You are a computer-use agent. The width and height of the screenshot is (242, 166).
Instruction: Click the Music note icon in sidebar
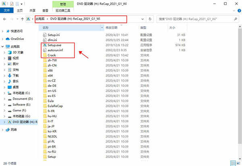point(10,81)
